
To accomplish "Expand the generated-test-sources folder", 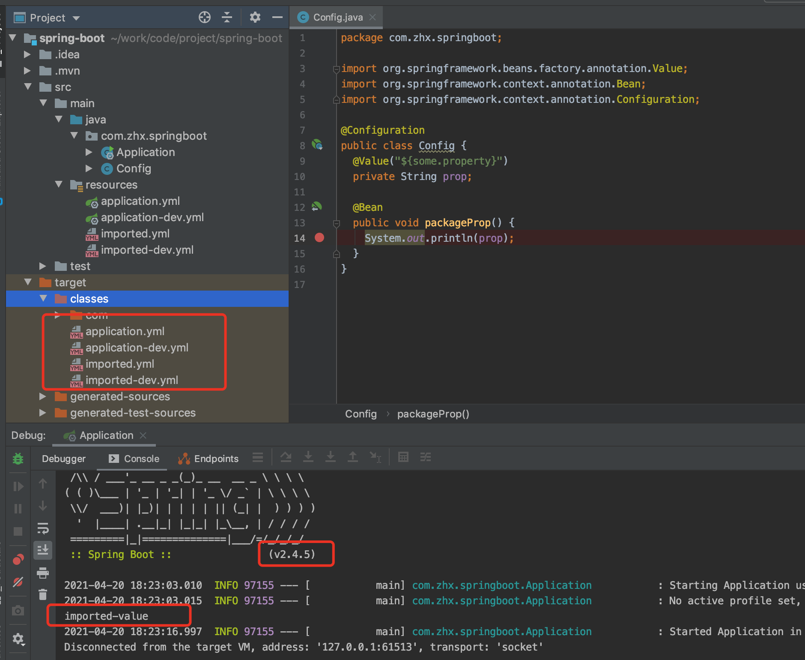I will click(x=43, y=413).
